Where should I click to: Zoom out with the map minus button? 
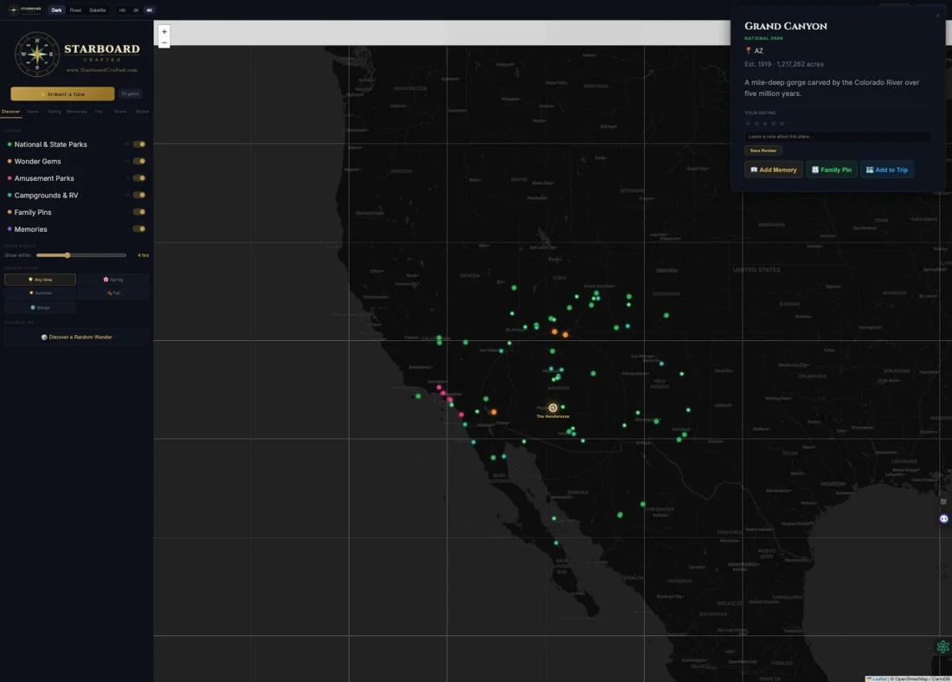[x=164, y=42]
